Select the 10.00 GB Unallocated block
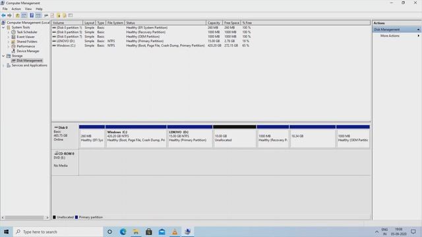 (x=235, y=136)
